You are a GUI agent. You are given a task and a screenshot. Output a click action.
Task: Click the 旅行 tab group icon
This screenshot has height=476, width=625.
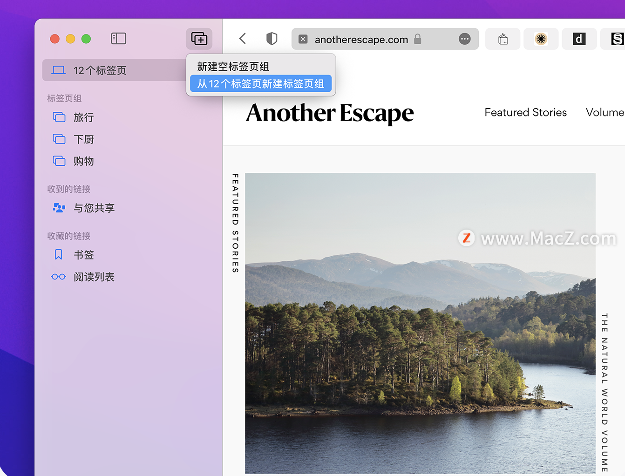[59, 117]
